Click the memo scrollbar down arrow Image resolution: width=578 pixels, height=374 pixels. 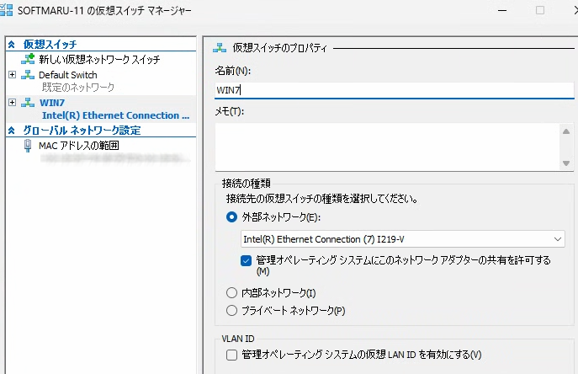coord(566,163)
